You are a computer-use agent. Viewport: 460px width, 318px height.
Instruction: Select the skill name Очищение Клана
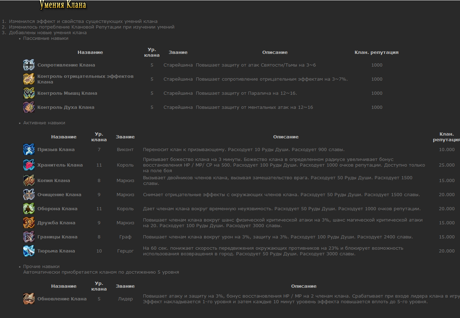click(59, 194)
